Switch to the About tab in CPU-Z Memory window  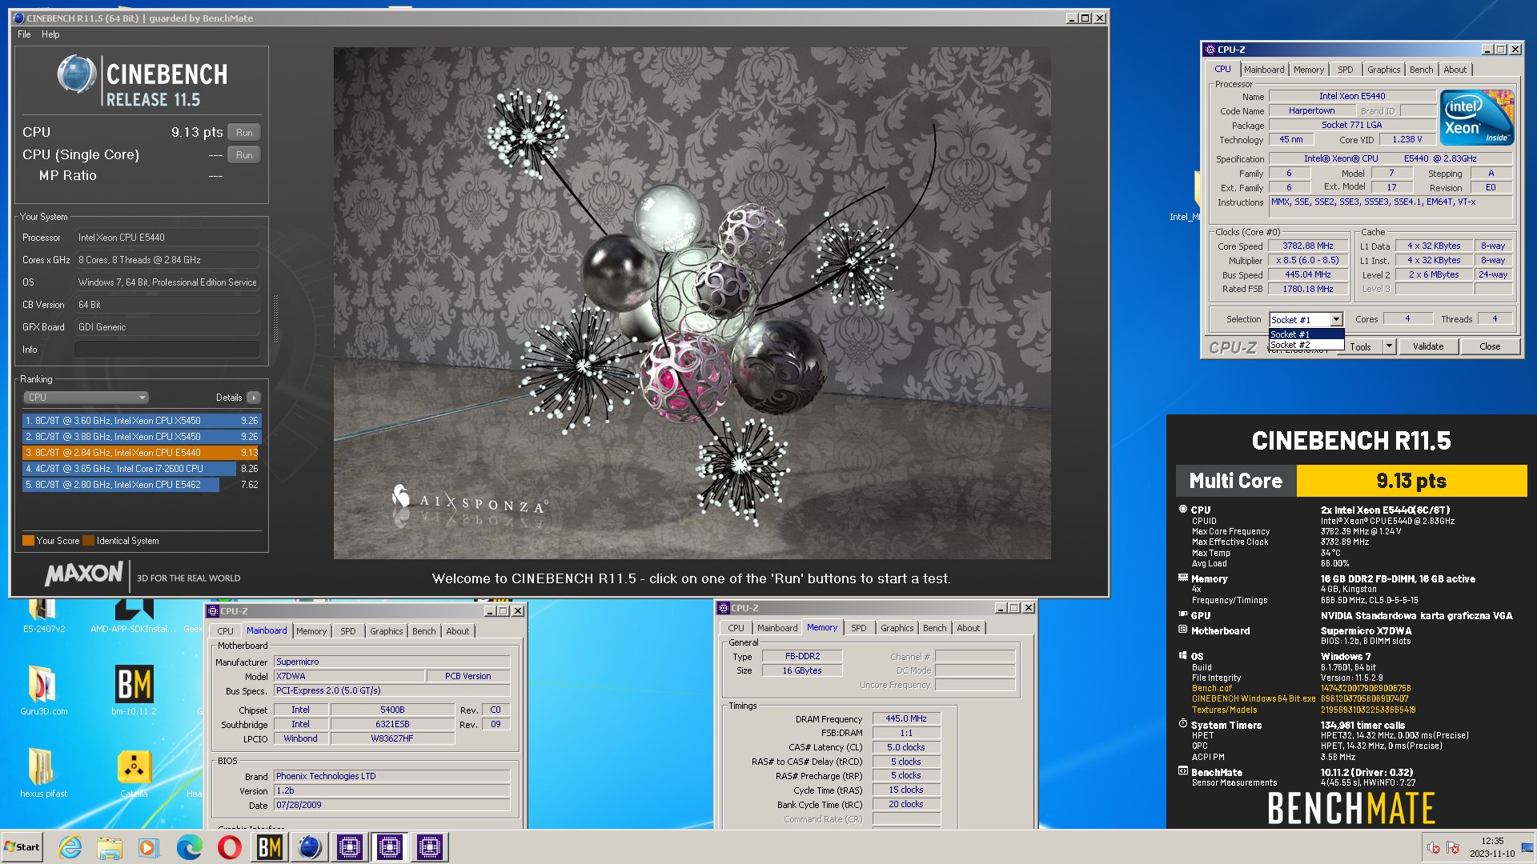[968, 628]
